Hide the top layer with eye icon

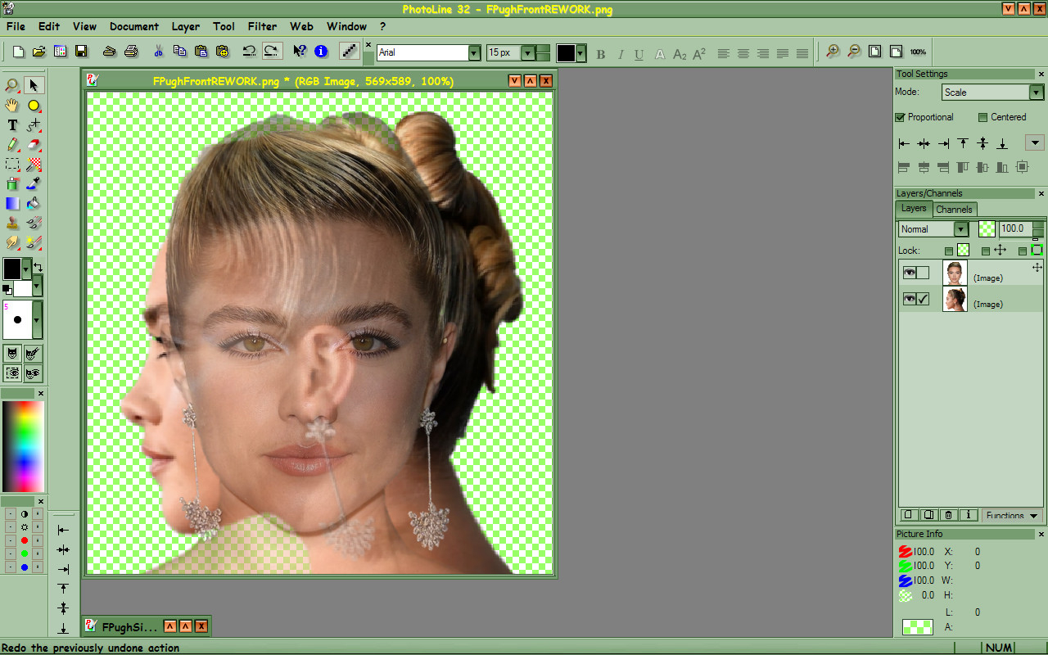(x=909, y=273)
